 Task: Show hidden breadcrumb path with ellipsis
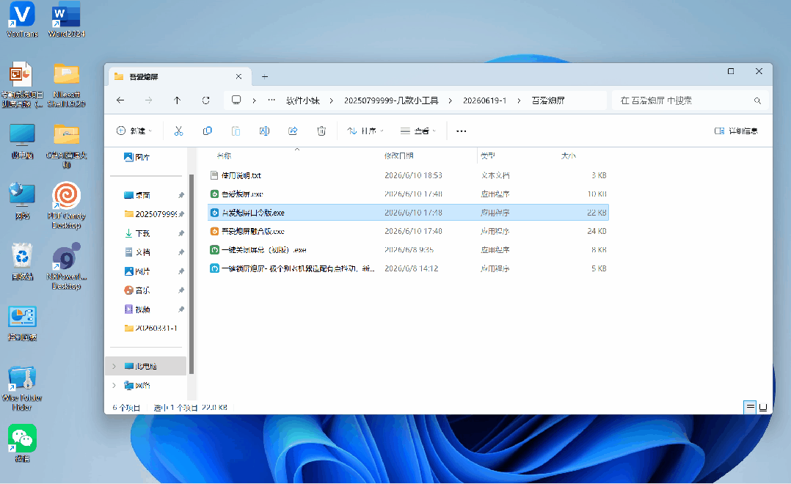(x=271, y=100)
